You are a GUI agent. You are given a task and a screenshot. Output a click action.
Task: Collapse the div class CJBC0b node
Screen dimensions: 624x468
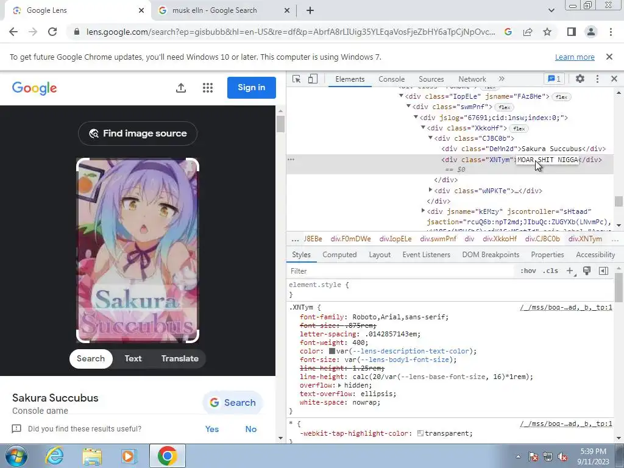pyautogui.click(x=430, y=138)
